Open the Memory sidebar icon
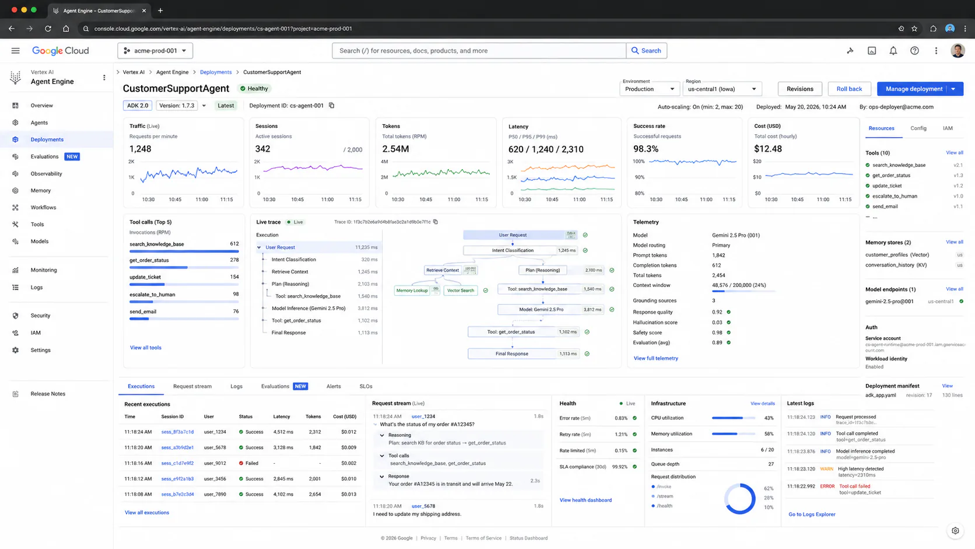 [16, 190]
